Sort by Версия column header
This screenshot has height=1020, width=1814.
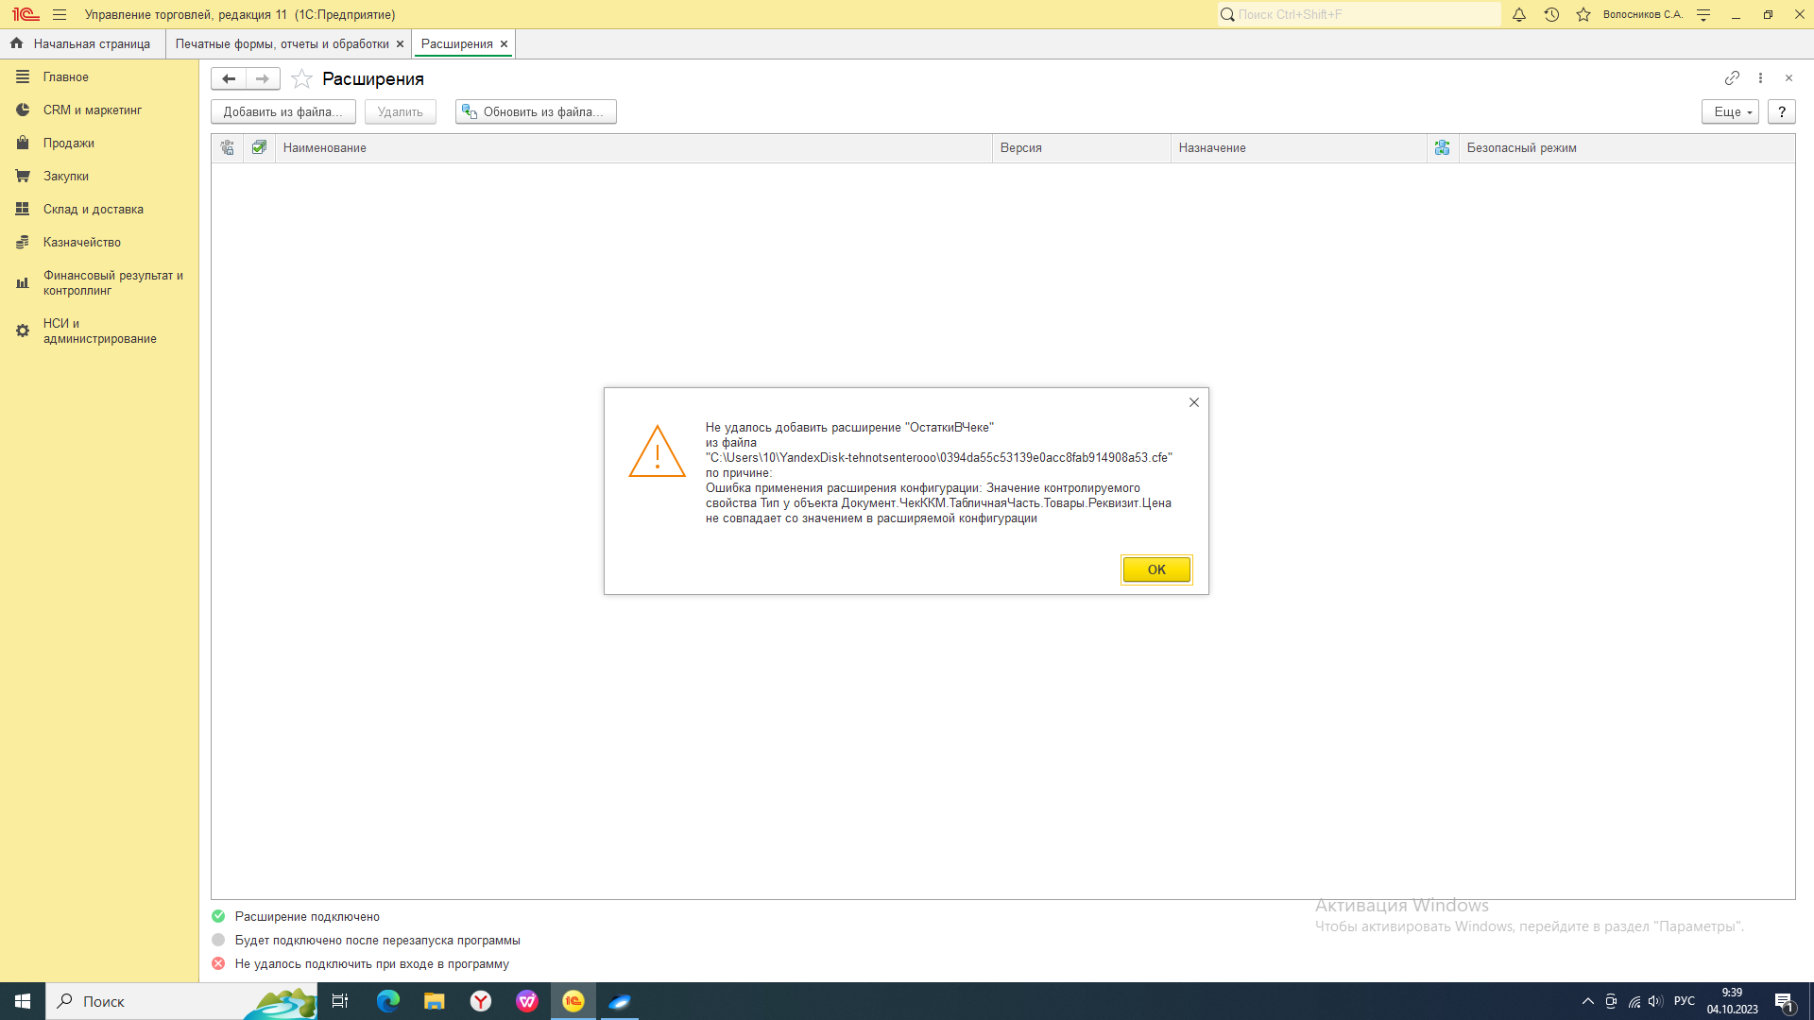pos(1082,147)
